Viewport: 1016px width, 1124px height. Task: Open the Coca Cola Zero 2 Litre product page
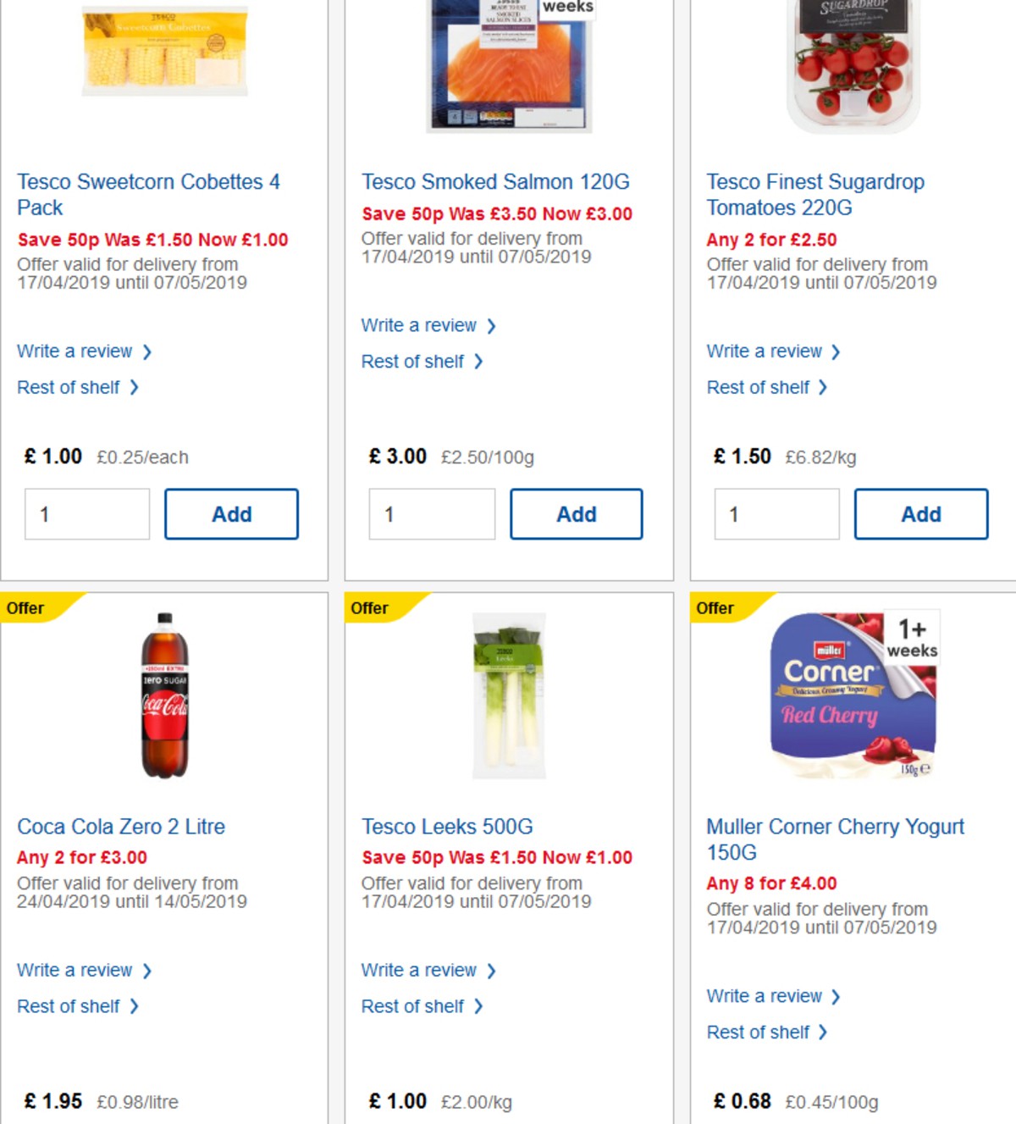(121, 826)
